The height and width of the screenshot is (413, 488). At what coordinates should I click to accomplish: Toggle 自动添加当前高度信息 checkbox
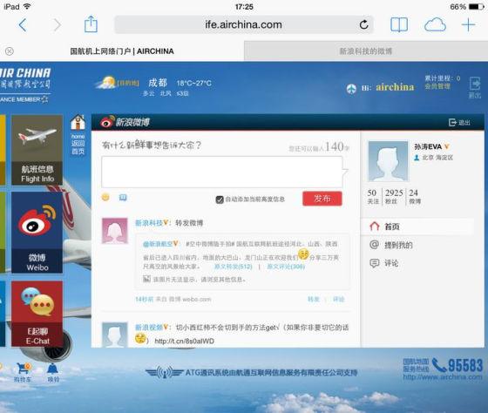[x=220, y=200]
